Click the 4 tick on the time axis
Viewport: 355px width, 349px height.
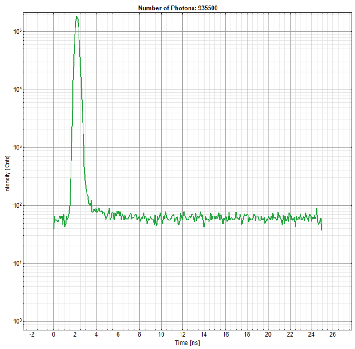coord(97,334)
